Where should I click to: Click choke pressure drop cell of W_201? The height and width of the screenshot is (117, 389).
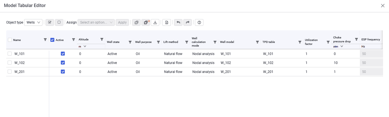(x=346, y=72)
